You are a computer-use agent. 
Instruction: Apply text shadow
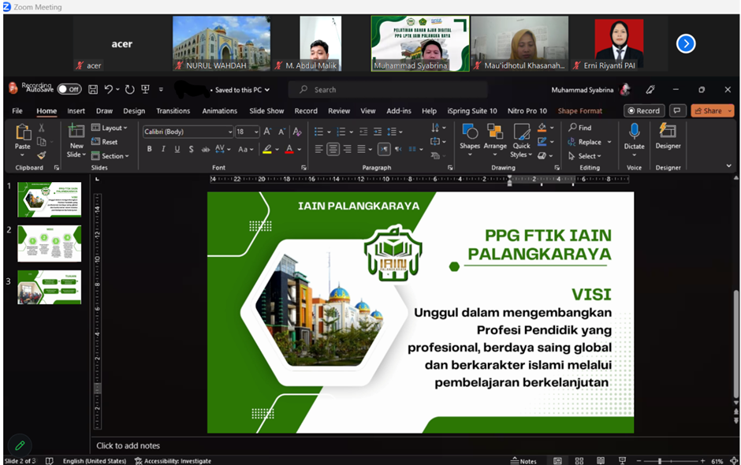tap(191, 149)
